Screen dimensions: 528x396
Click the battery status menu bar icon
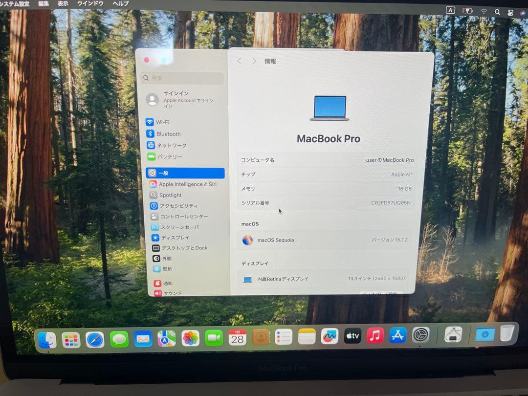[x=467, y=11]
